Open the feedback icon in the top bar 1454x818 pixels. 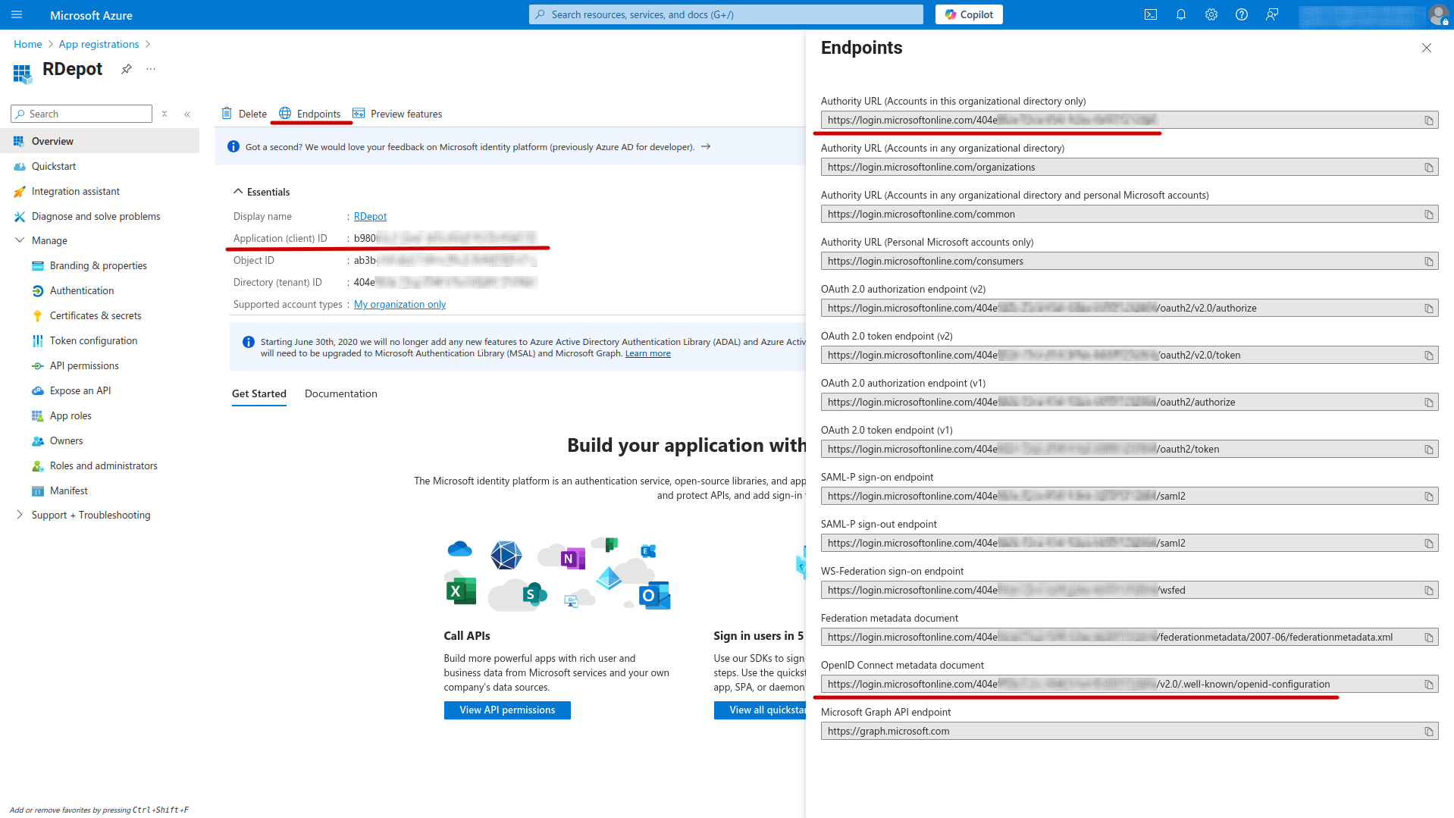coord(1271,14)
